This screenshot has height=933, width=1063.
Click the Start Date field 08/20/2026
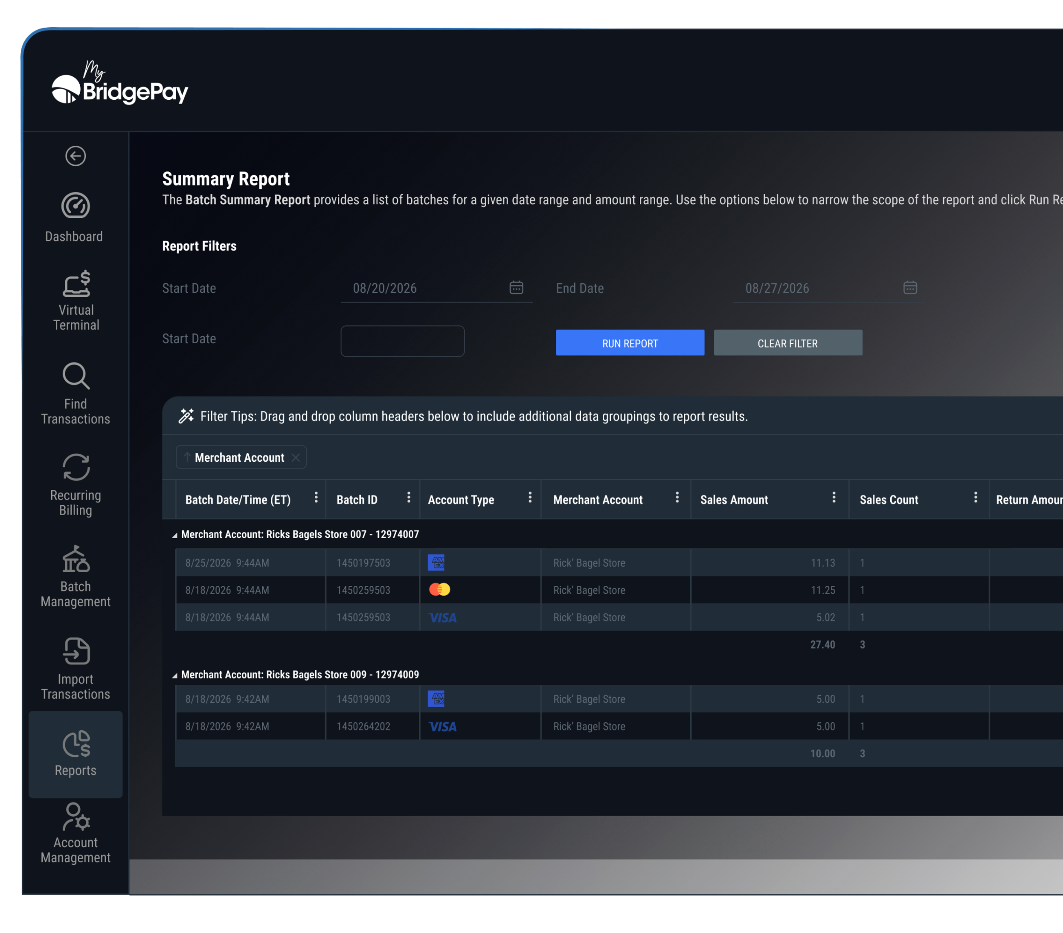[436, 289]
